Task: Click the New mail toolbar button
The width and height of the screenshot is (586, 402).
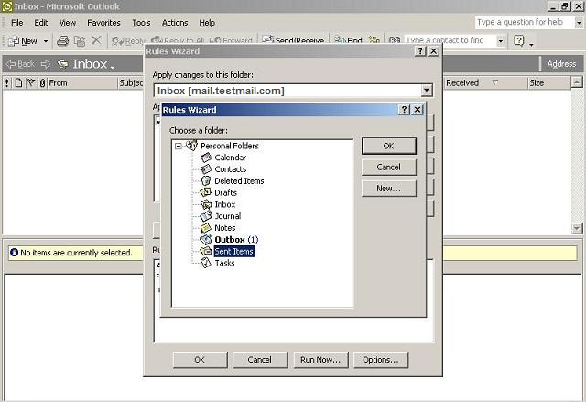Action: (x=23, y=40)
